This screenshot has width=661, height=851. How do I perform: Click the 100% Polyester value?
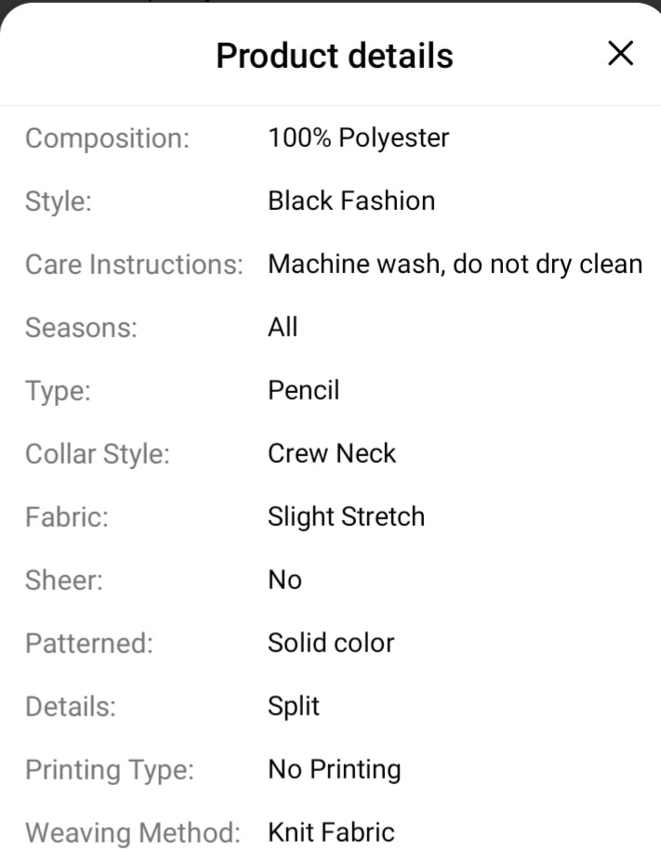click(358, 137)
